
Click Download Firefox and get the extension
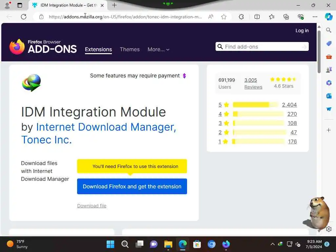132,186
